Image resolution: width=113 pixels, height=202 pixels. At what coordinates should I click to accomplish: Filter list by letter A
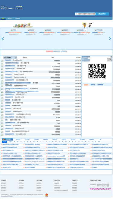coord(14,142)
